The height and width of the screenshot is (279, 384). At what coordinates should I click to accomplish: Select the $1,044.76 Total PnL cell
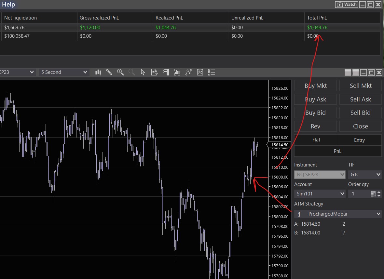coord(342,28)
